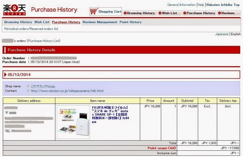Open the Reviews Management tab
The image size is (243, 157).
100,22
